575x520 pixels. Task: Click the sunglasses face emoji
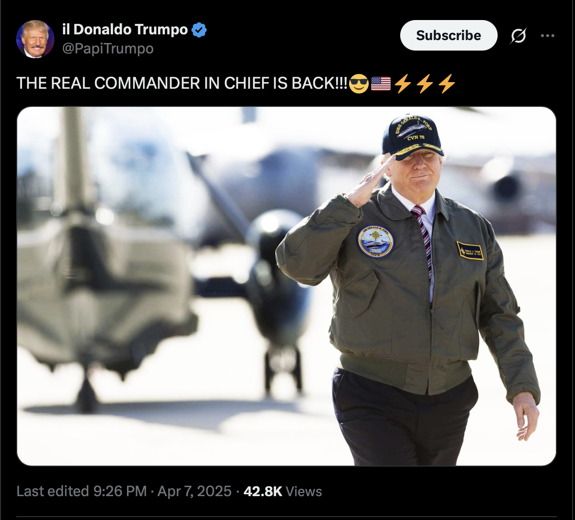click(358, 83)
